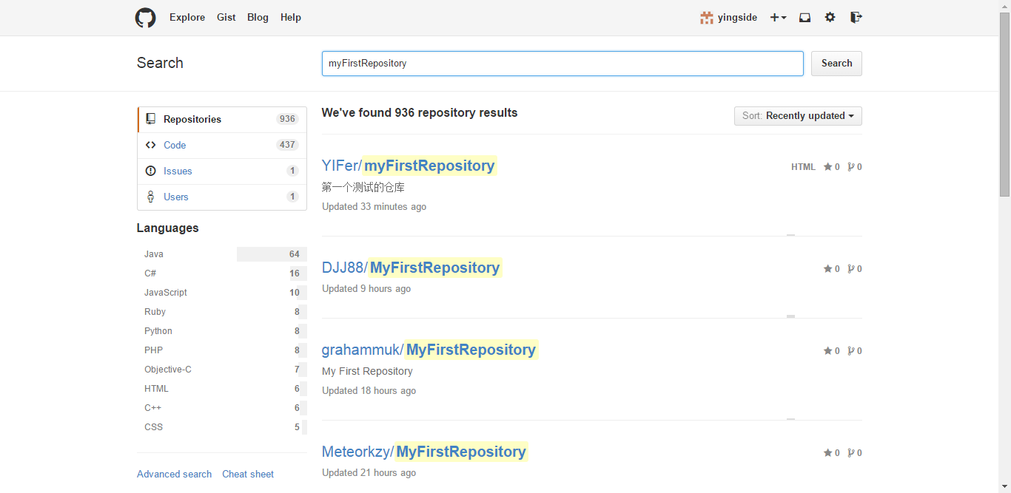Image resolution: width=1011 pixels, height=493 pixels.
Task: Click 'Updated 33 minutes ago' text
Action: 374,207
